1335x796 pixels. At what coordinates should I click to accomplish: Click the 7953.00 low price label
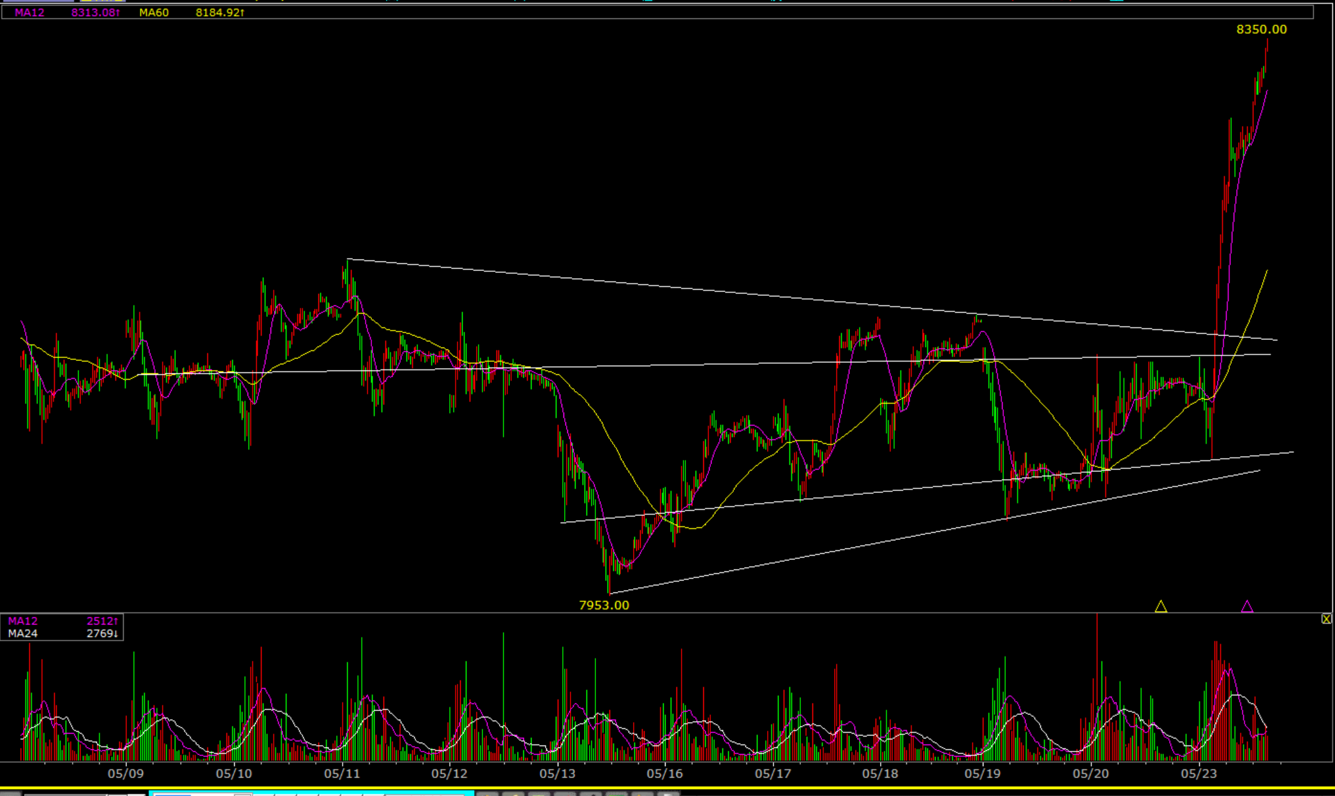(x=604, y=605)
